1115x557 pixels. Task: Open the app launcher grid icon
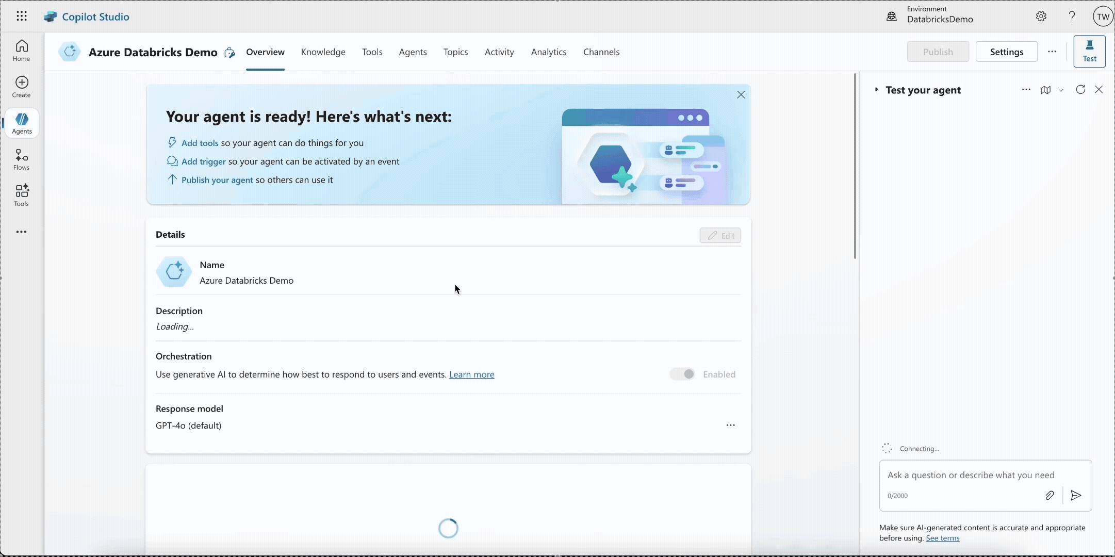[x=22, y=17]
